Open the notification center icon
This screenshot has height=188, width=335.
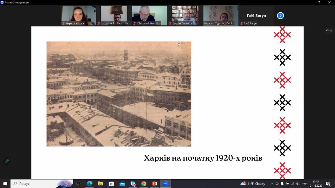pos(328,184)
